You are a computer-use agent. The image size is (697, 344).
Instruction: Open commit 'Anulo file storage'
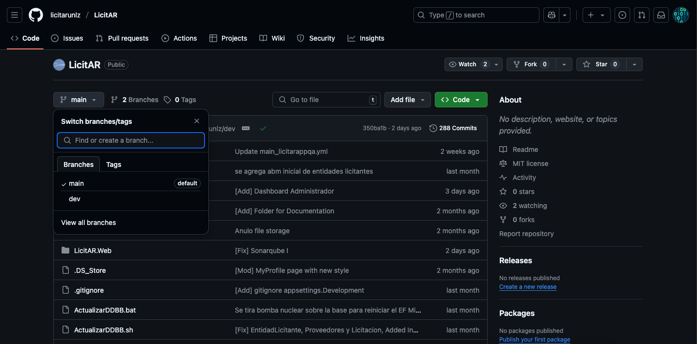pyautogui.click(x=262, y=231)
